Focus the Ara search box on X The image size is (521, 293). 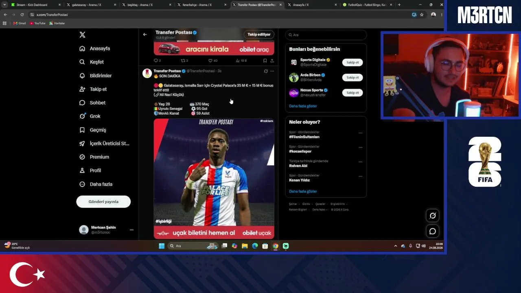326,35
